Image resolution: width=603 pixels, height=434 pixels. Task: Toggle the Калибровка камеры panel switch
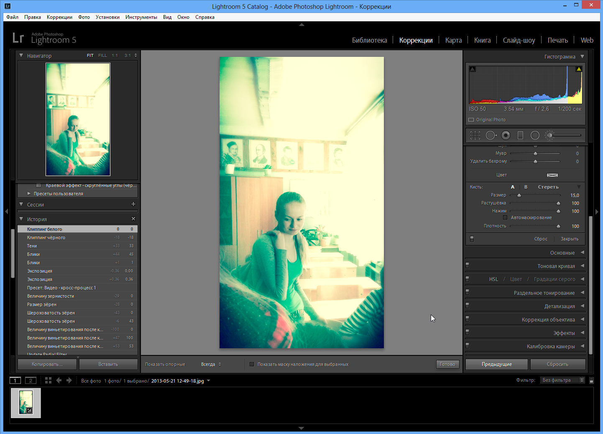point(468,346)
